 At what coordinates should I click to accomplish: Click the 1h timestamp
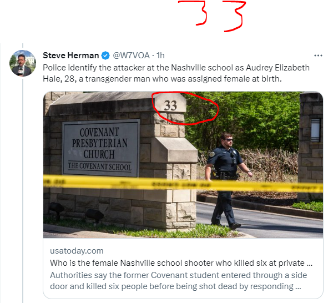pyautogui.click(x=160, y=55)
